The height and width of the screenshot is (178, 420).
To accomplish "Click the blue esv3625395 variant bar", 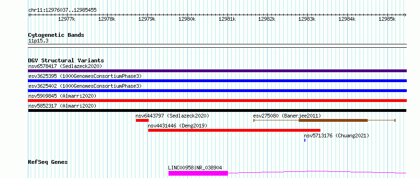I will pos(218,81).
